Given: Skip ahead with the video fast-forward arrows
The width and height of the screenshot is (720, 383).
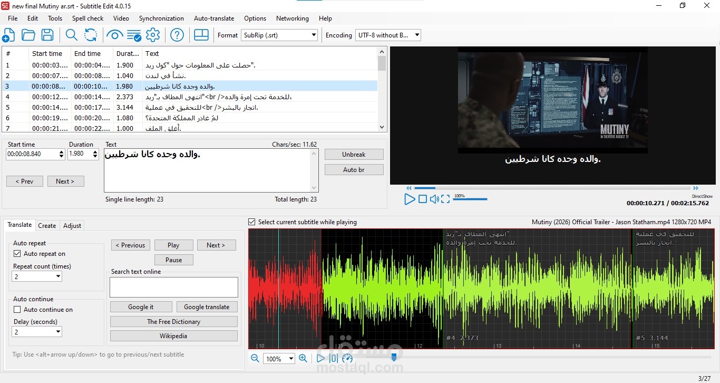Looking at the screenshot, I should [696, 188].
